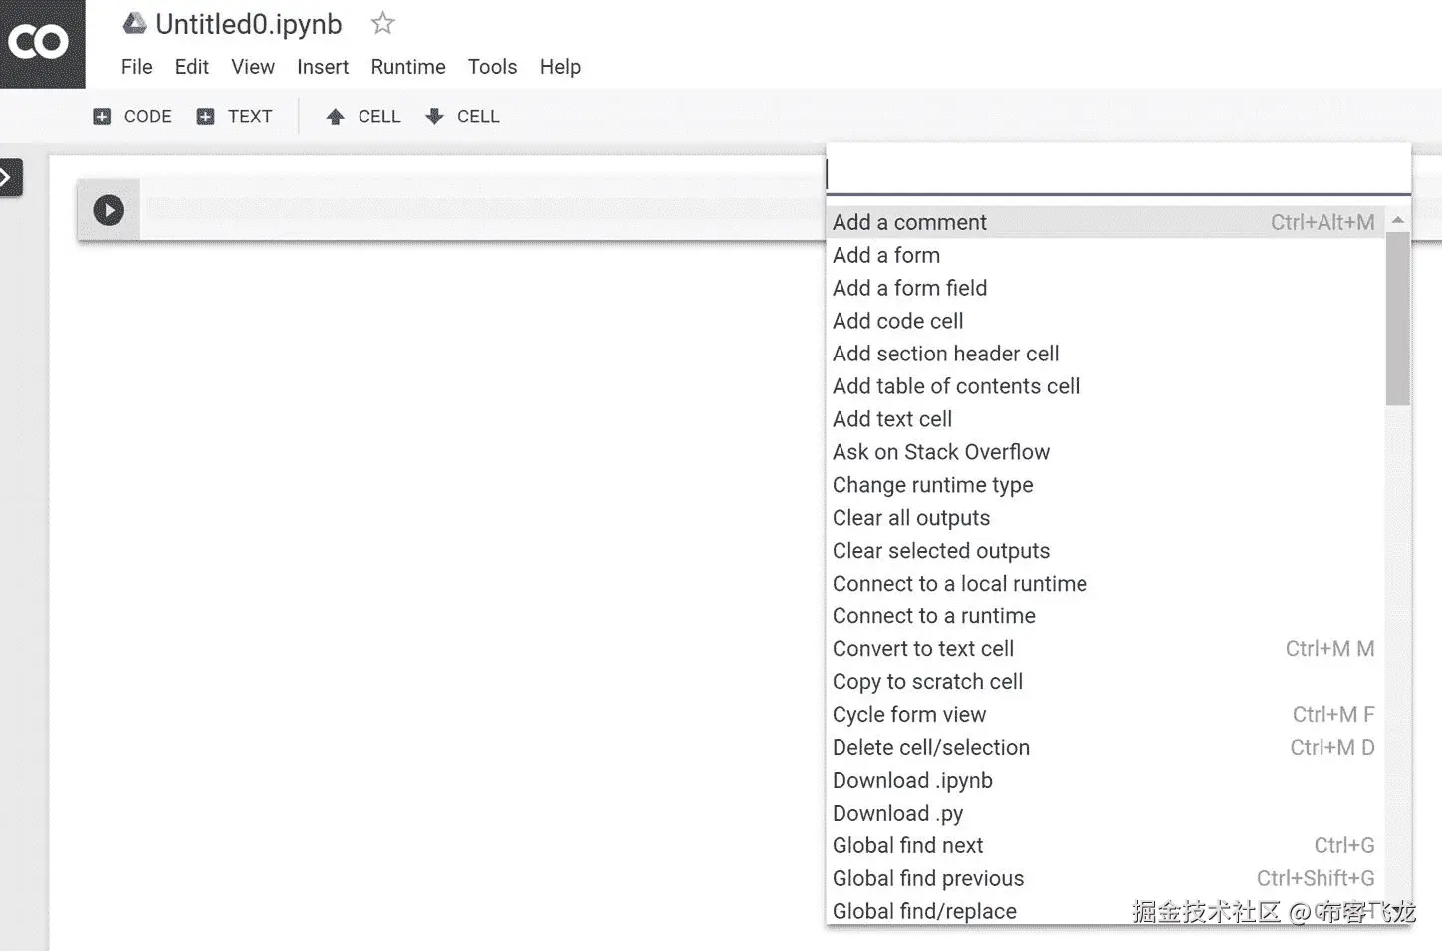The image size is (1442, 951).
Task: Move cell up using the up arrow CELL button
Action: [363, 117]
